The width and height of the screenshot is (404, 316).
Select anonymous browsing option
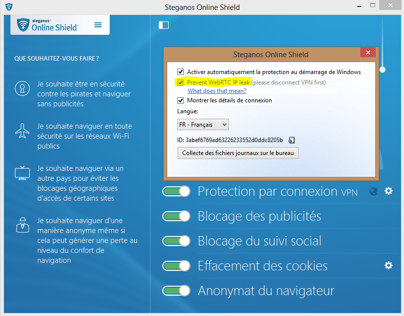(x=87, y=240)
